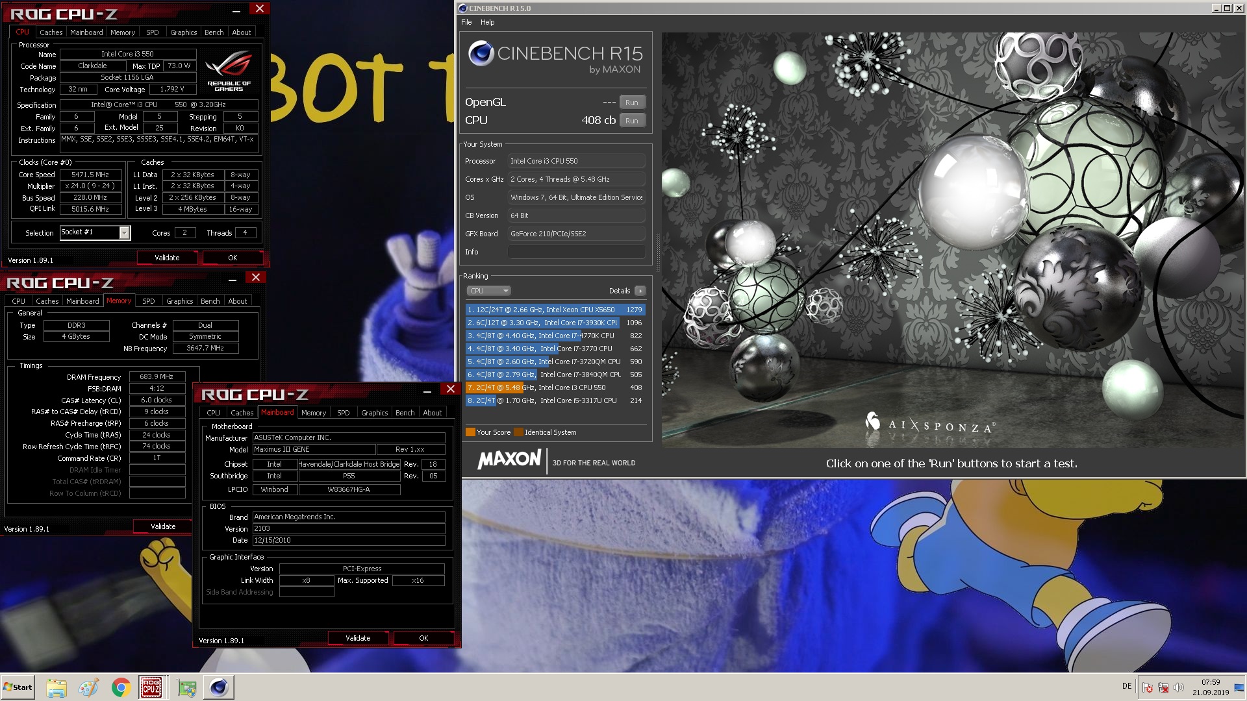Click the Republic of Gamers logo
Screen dimensions: 1247x701
(229, 72)
